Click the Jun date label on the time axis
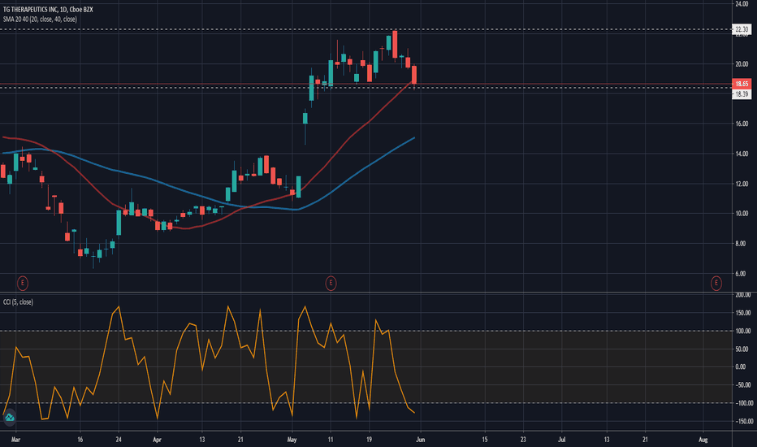This screenshot has height=447, width=757. click(421, 440)
